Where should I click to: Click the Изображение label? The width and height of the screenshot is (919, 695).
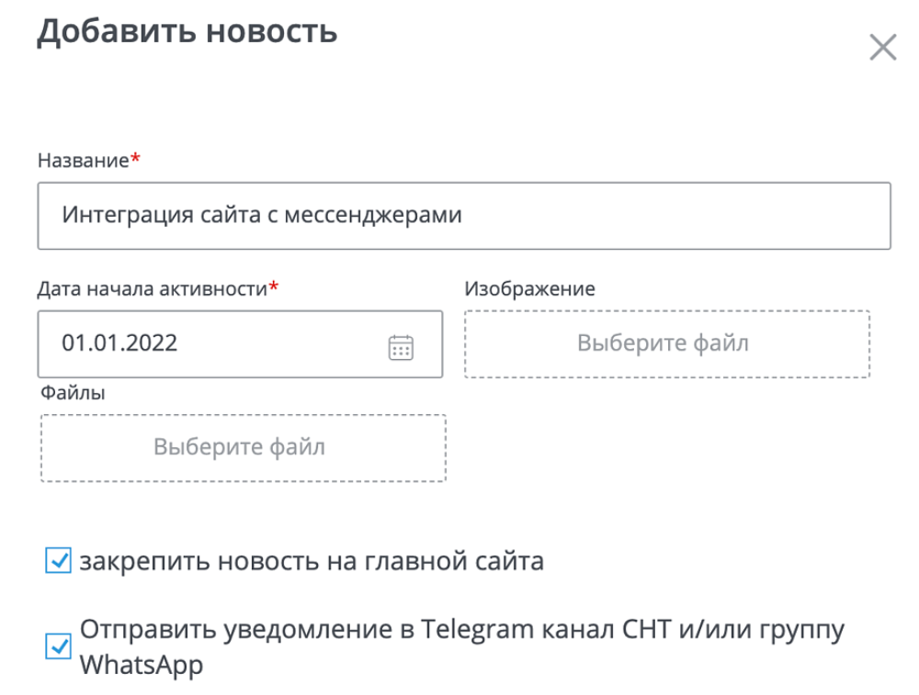pos(529,288)
